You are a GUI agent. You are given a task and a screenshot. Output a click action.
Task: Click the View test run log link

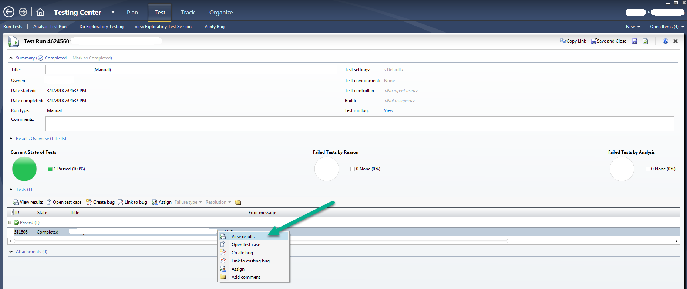click(x=388, y=110)
